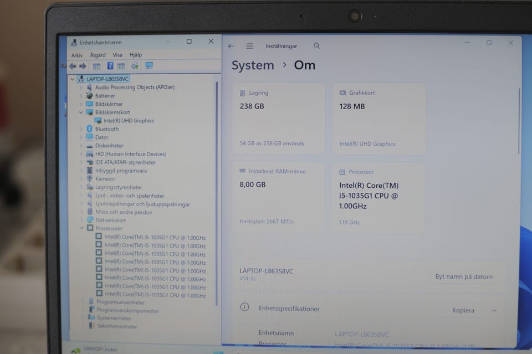Expand the Diskenheter branch arrow

coord(81,146)
